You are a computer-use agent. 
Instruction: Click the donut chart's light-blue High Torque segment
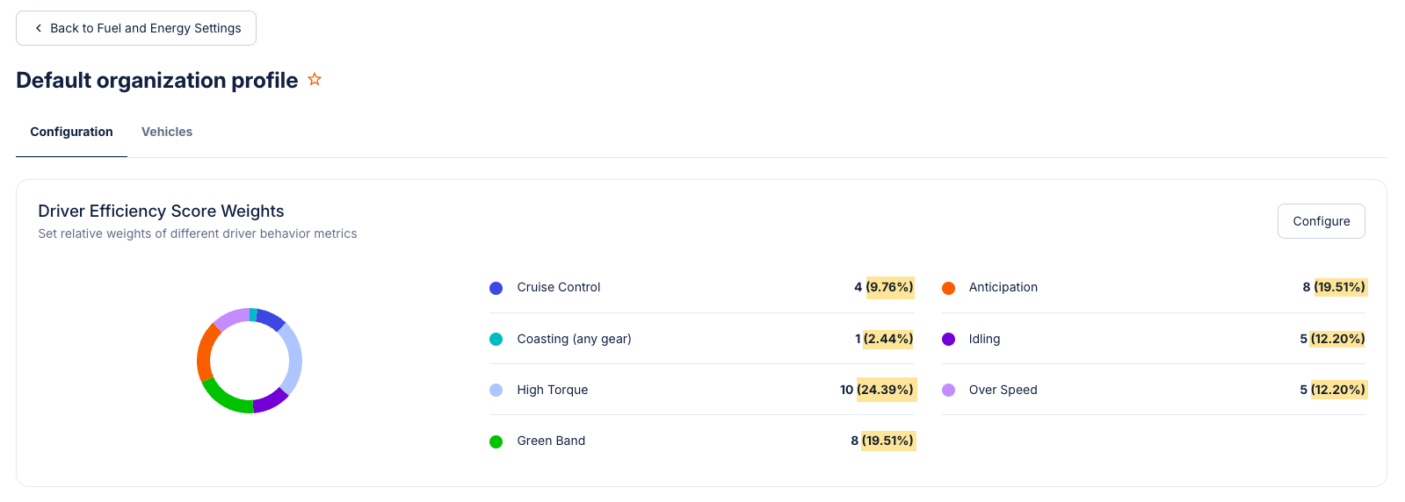click(x=293, y=360)
